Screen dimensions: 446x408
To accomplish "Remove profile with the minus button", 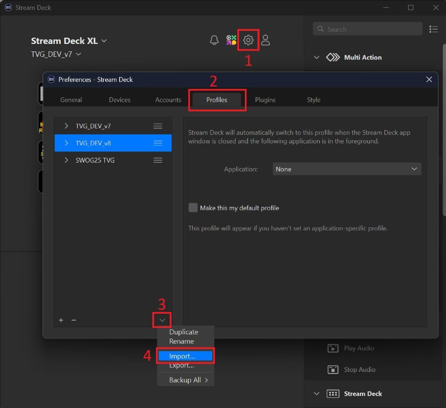I will 74,320.
